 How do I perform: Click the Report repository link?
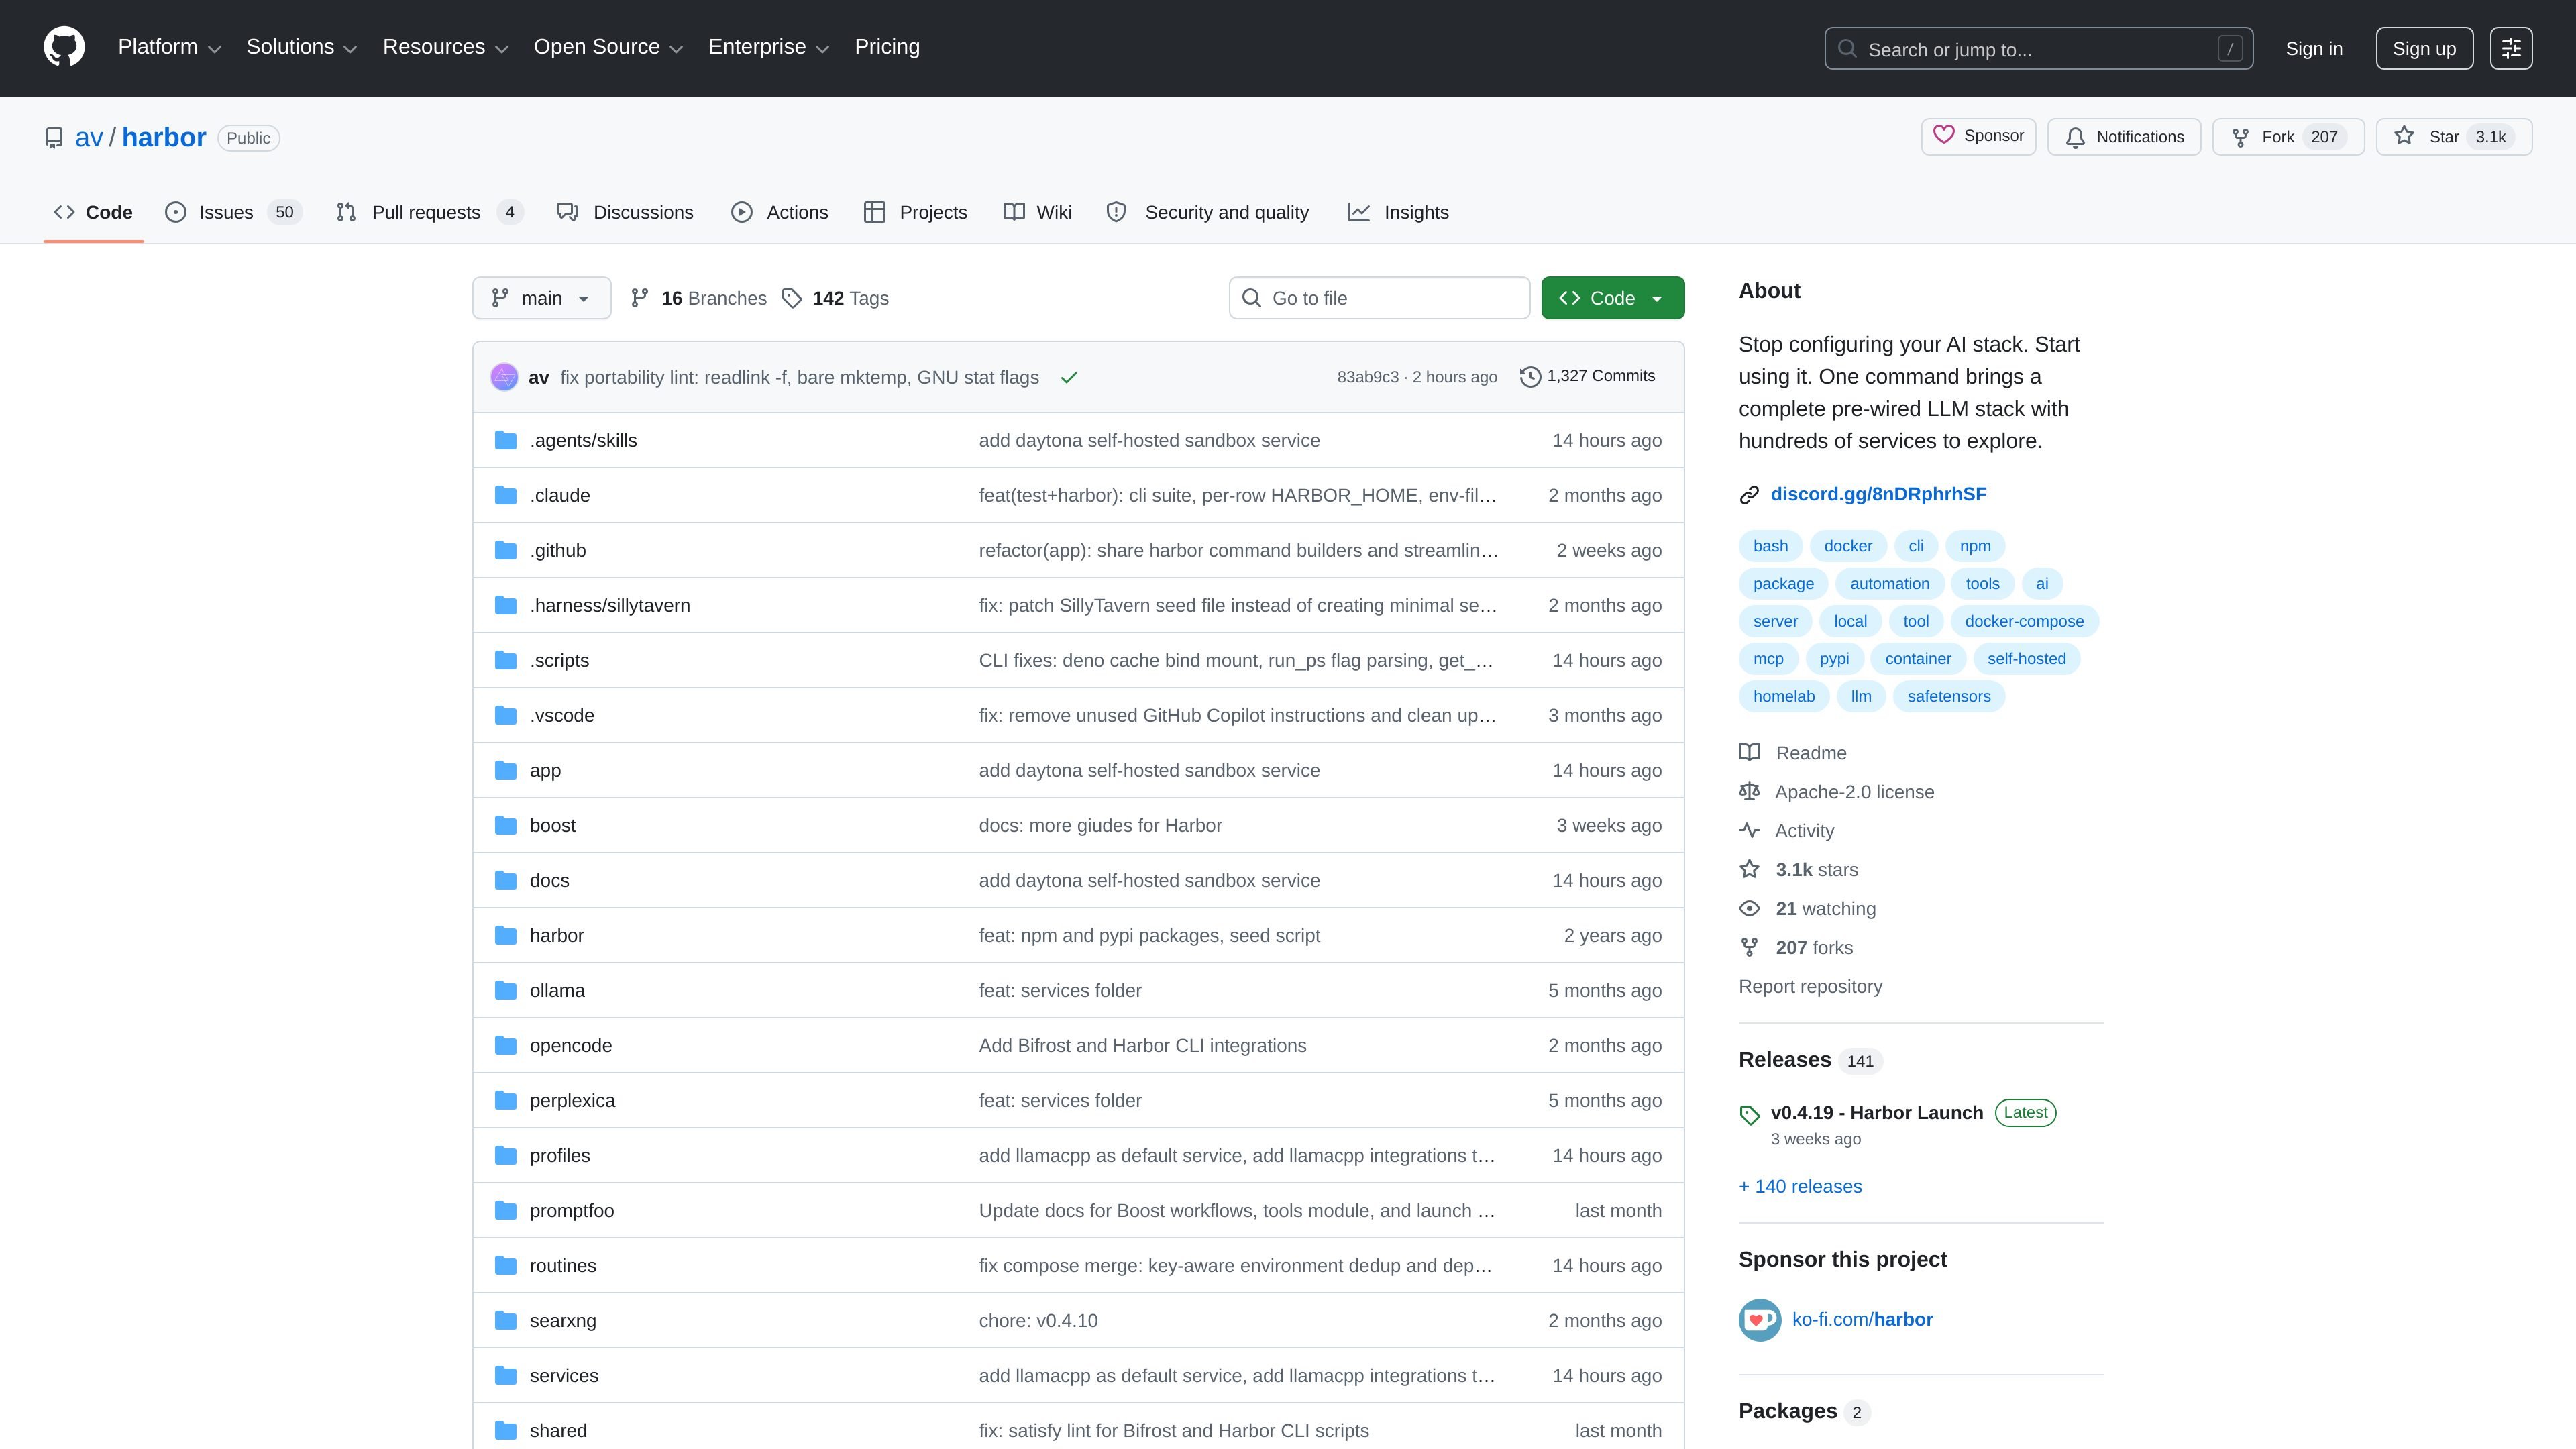(1810, 986)
